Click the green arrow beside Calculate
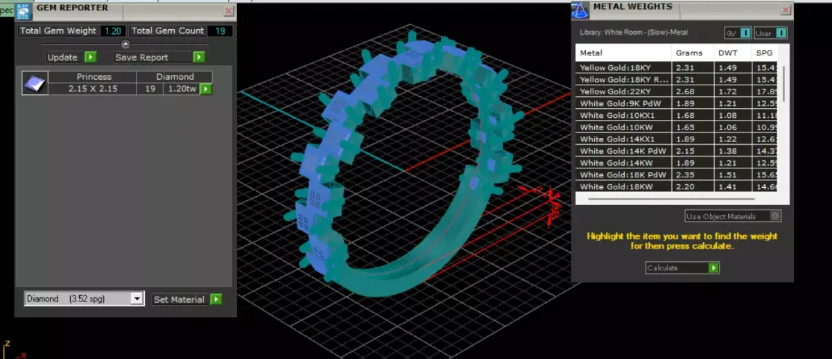Screen dimensions: 832x359 point(713,268)
